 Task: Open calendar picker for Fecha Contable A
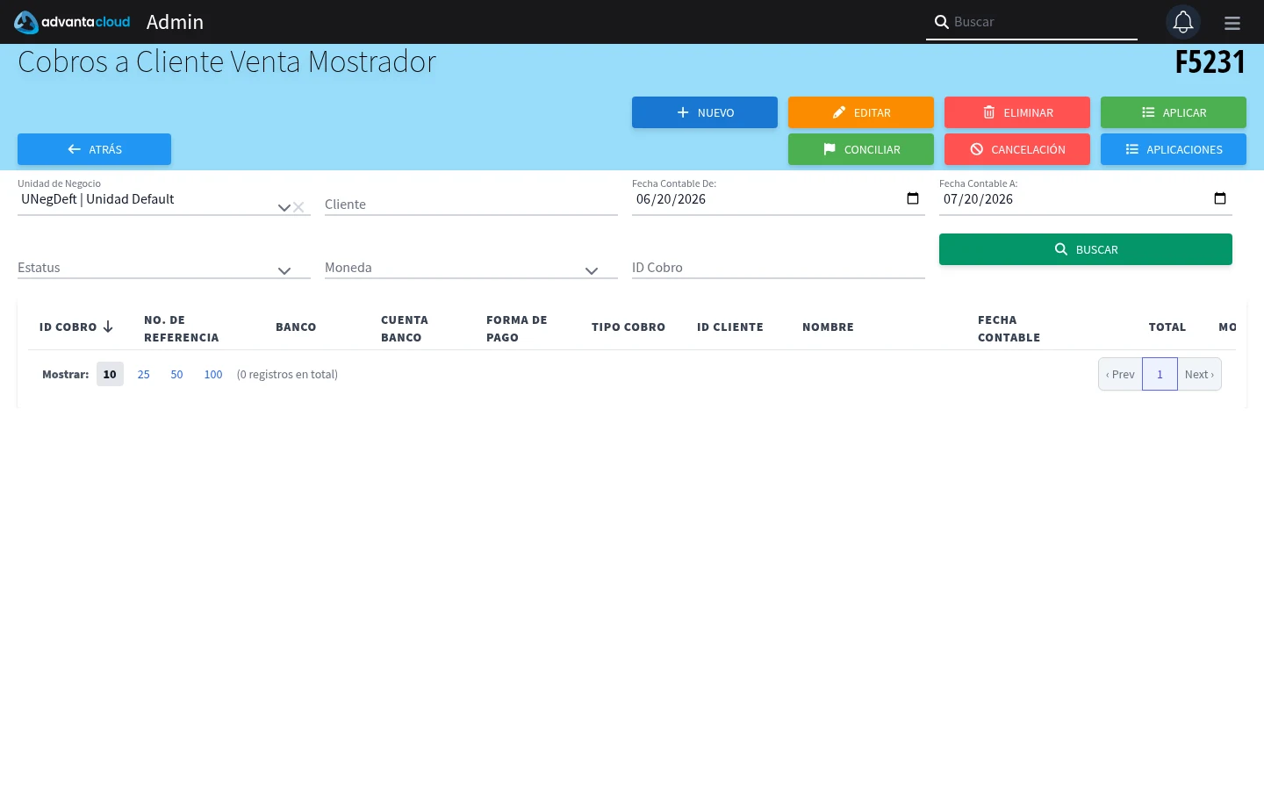tap(1220, 198)
